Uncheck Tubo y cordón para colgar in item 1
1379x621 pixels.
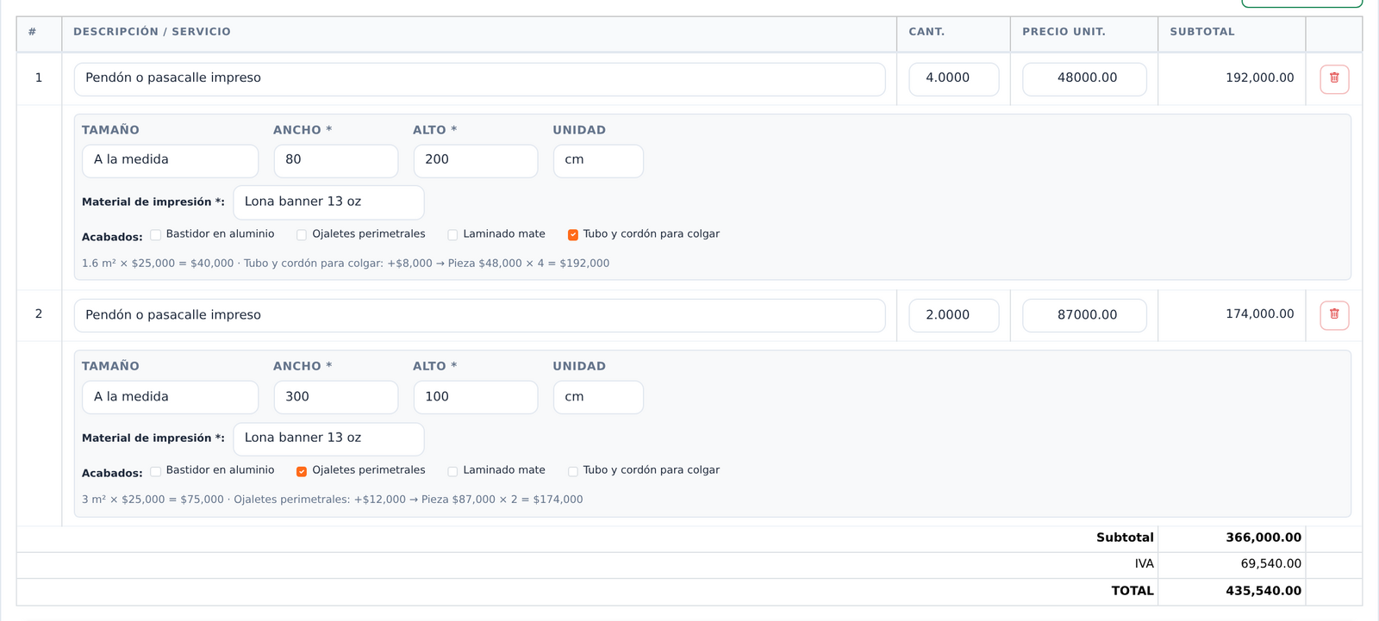coord(573,234)
